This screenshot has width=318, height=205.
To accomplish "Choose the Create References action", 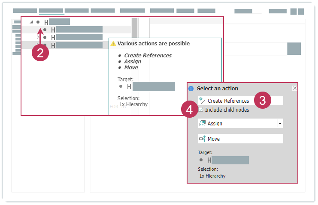I will [x=228, y=101].
